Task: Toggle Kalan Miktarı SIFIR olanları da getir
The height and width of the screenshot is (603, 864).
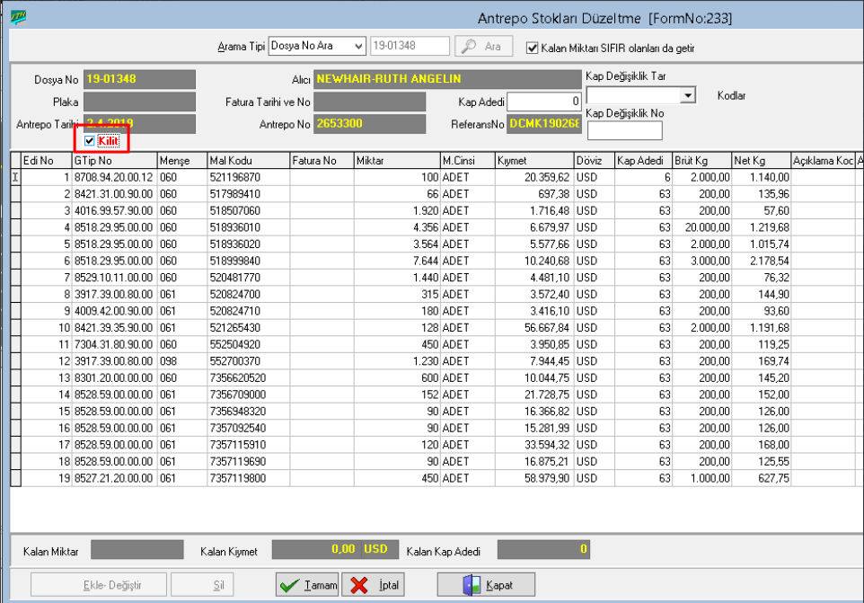Action: click(x=532, y=48)
